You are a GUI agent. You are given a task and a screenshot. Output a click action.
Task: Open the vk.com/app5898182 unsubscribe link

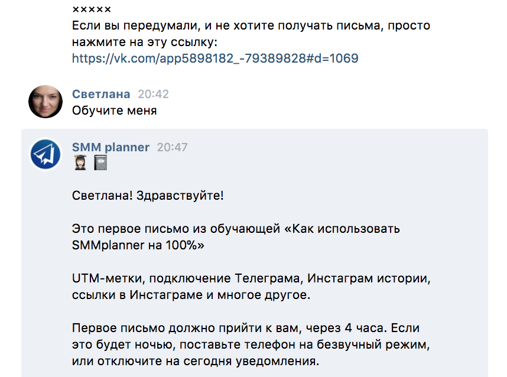tap(215, 58)
